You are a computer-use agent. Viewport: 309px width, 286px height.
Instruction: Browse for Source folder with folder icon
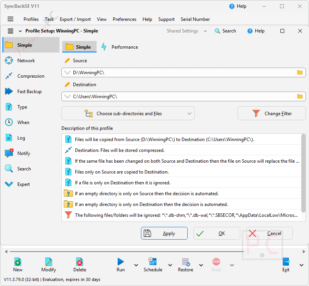coord(300,72)
